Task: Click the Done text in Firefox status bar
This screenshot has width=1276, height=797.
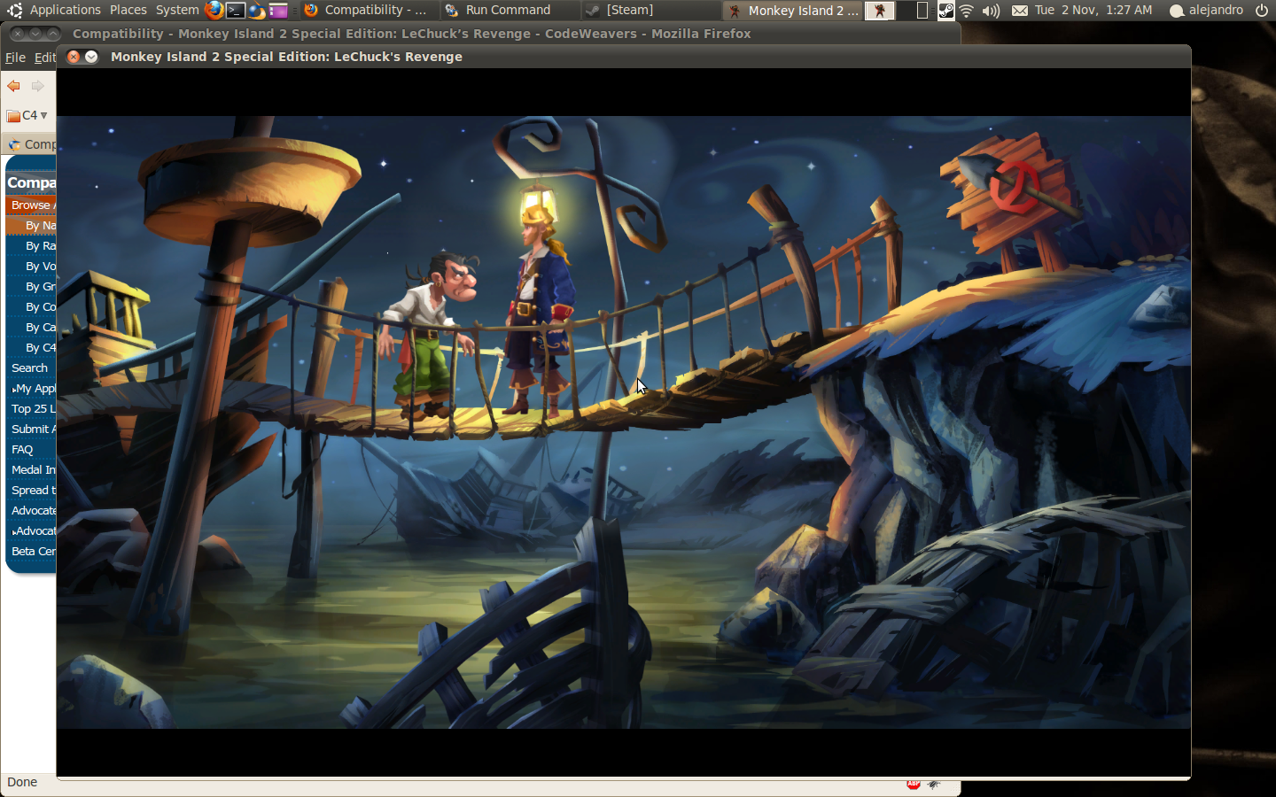Action: click(22, 783)
